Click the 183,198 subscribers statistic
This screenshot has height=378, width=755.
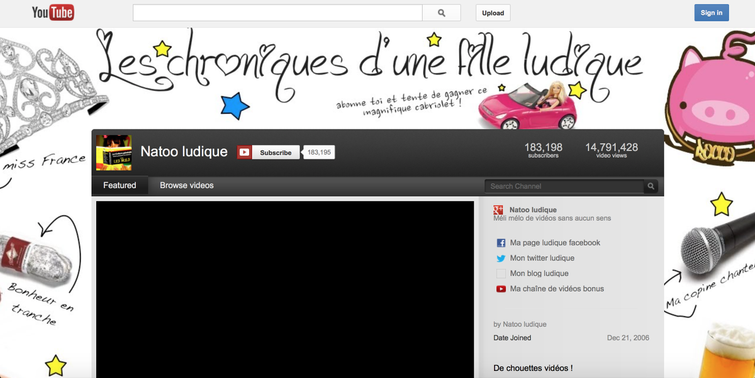[544, 150]
